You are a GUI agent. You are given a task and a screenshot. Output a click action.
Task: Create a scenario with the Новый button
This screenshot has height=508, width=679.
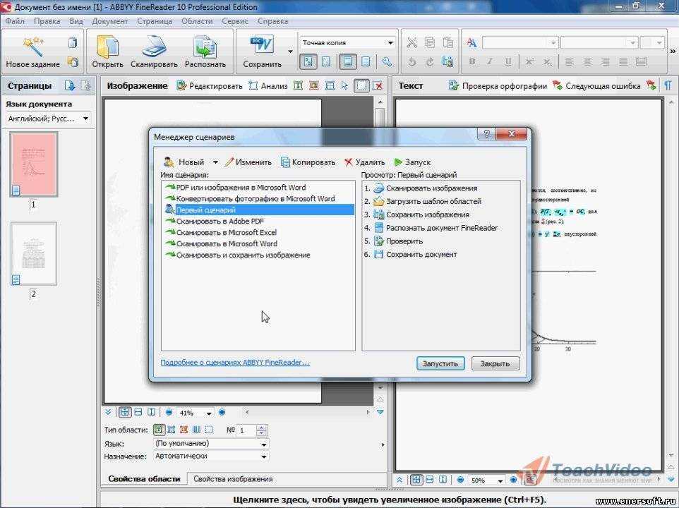184,162
